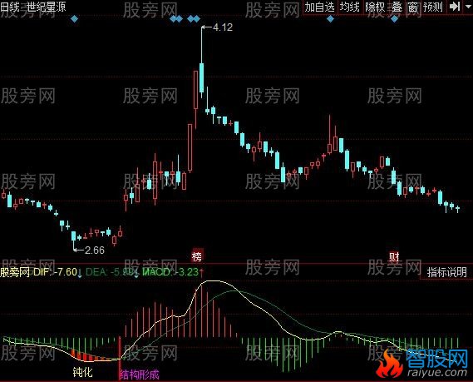This screenshot has width=473, height=382.
Task: Click the 结构形成 annotation label
Action: [x=140, y=375]
